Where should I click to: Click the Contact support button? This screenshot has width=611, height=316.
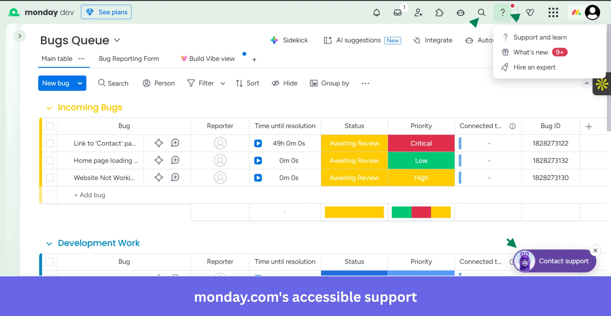pos(554,261)
